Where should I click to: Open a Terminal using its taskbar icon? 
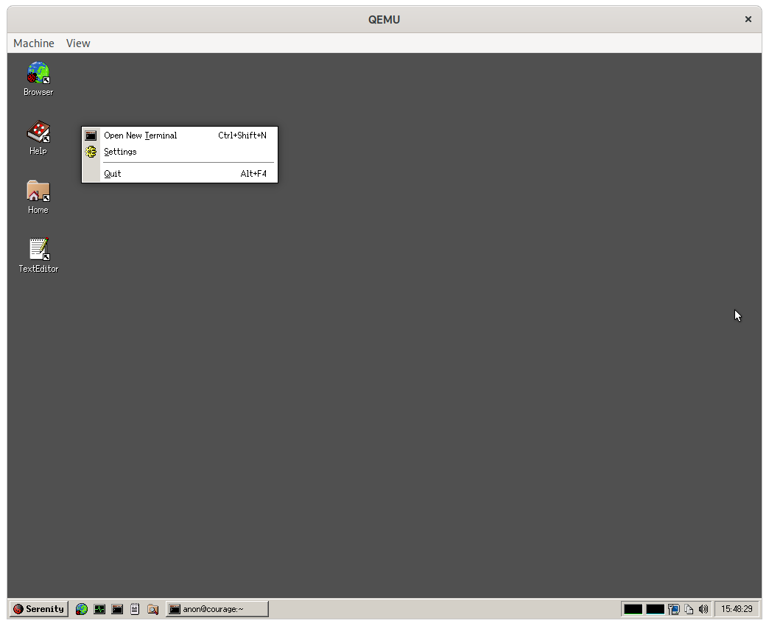pyautogui.click(x=117, y=609)
